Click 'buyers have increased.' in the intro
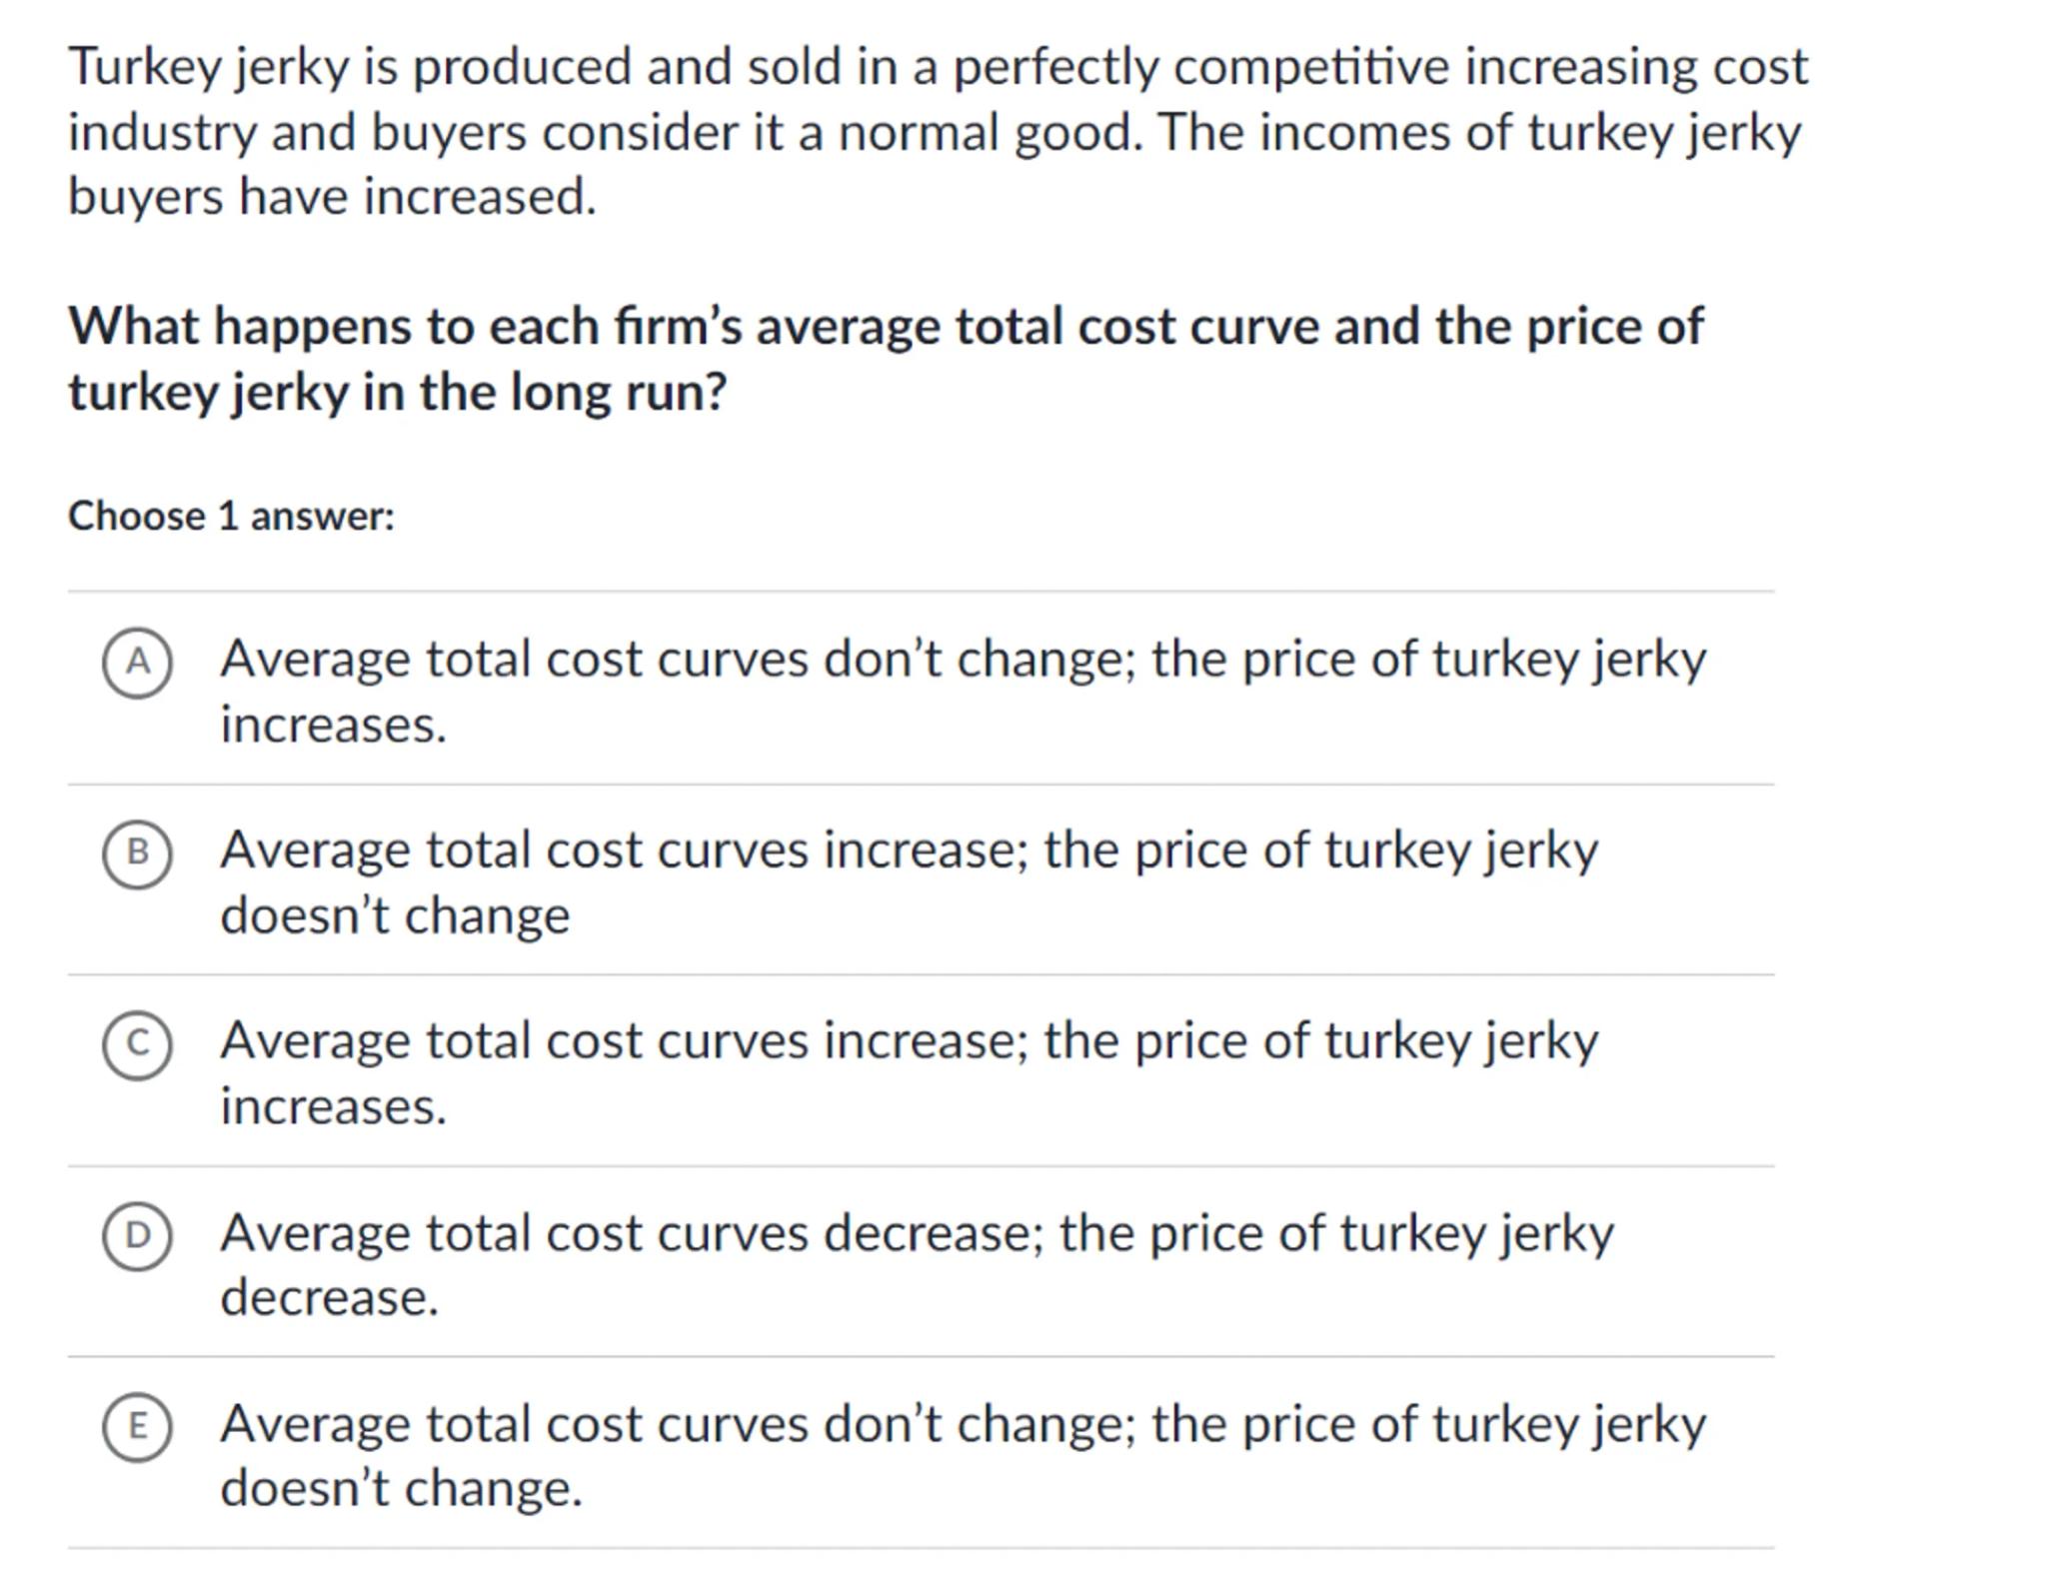 pyautogui.click(x=332, y=197)
